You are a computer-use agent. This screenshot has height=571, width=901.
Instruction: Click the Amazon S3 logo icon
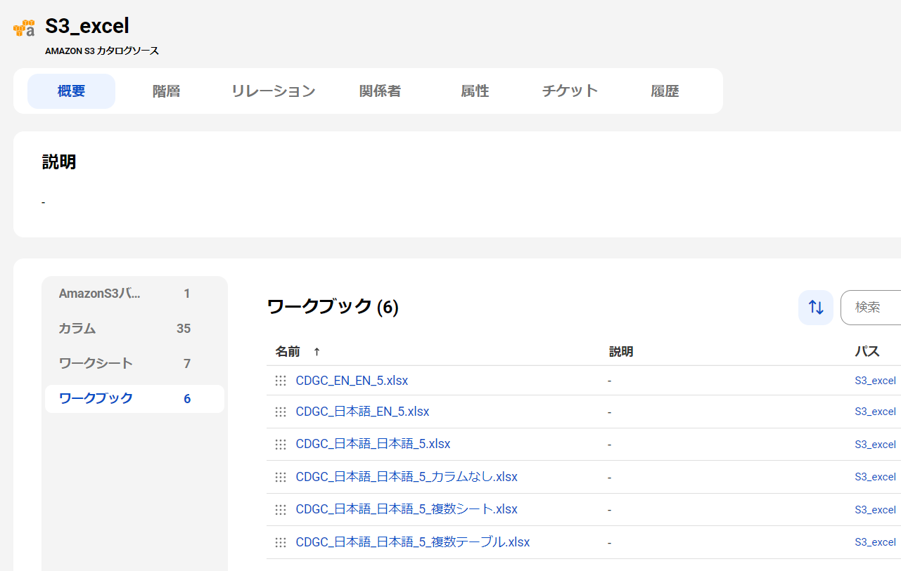(x=24, y=28)
